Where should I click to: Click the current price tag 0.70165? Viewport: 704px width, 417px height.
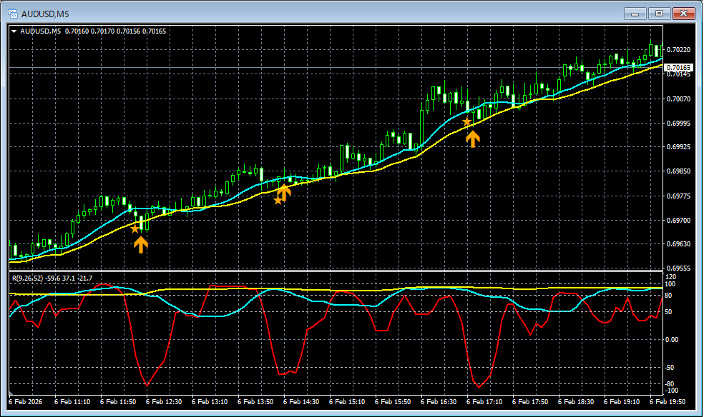[678, 68]
